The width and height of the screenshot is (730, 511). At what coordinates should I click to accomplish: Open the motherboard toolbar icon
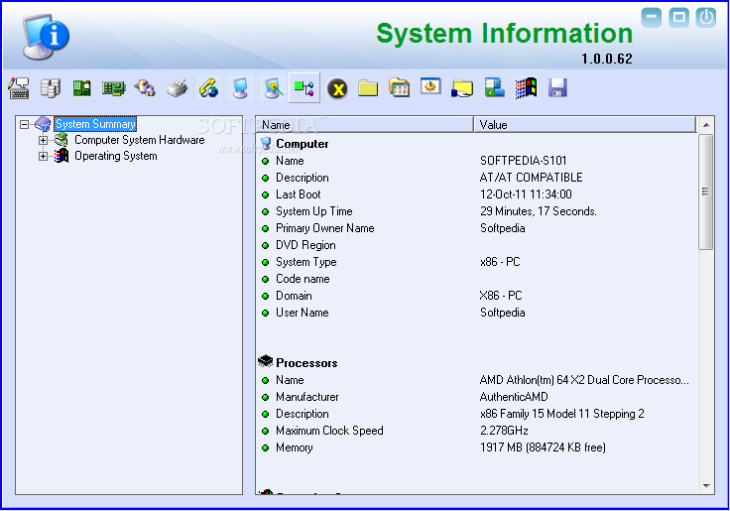click(x=82, y=88)
